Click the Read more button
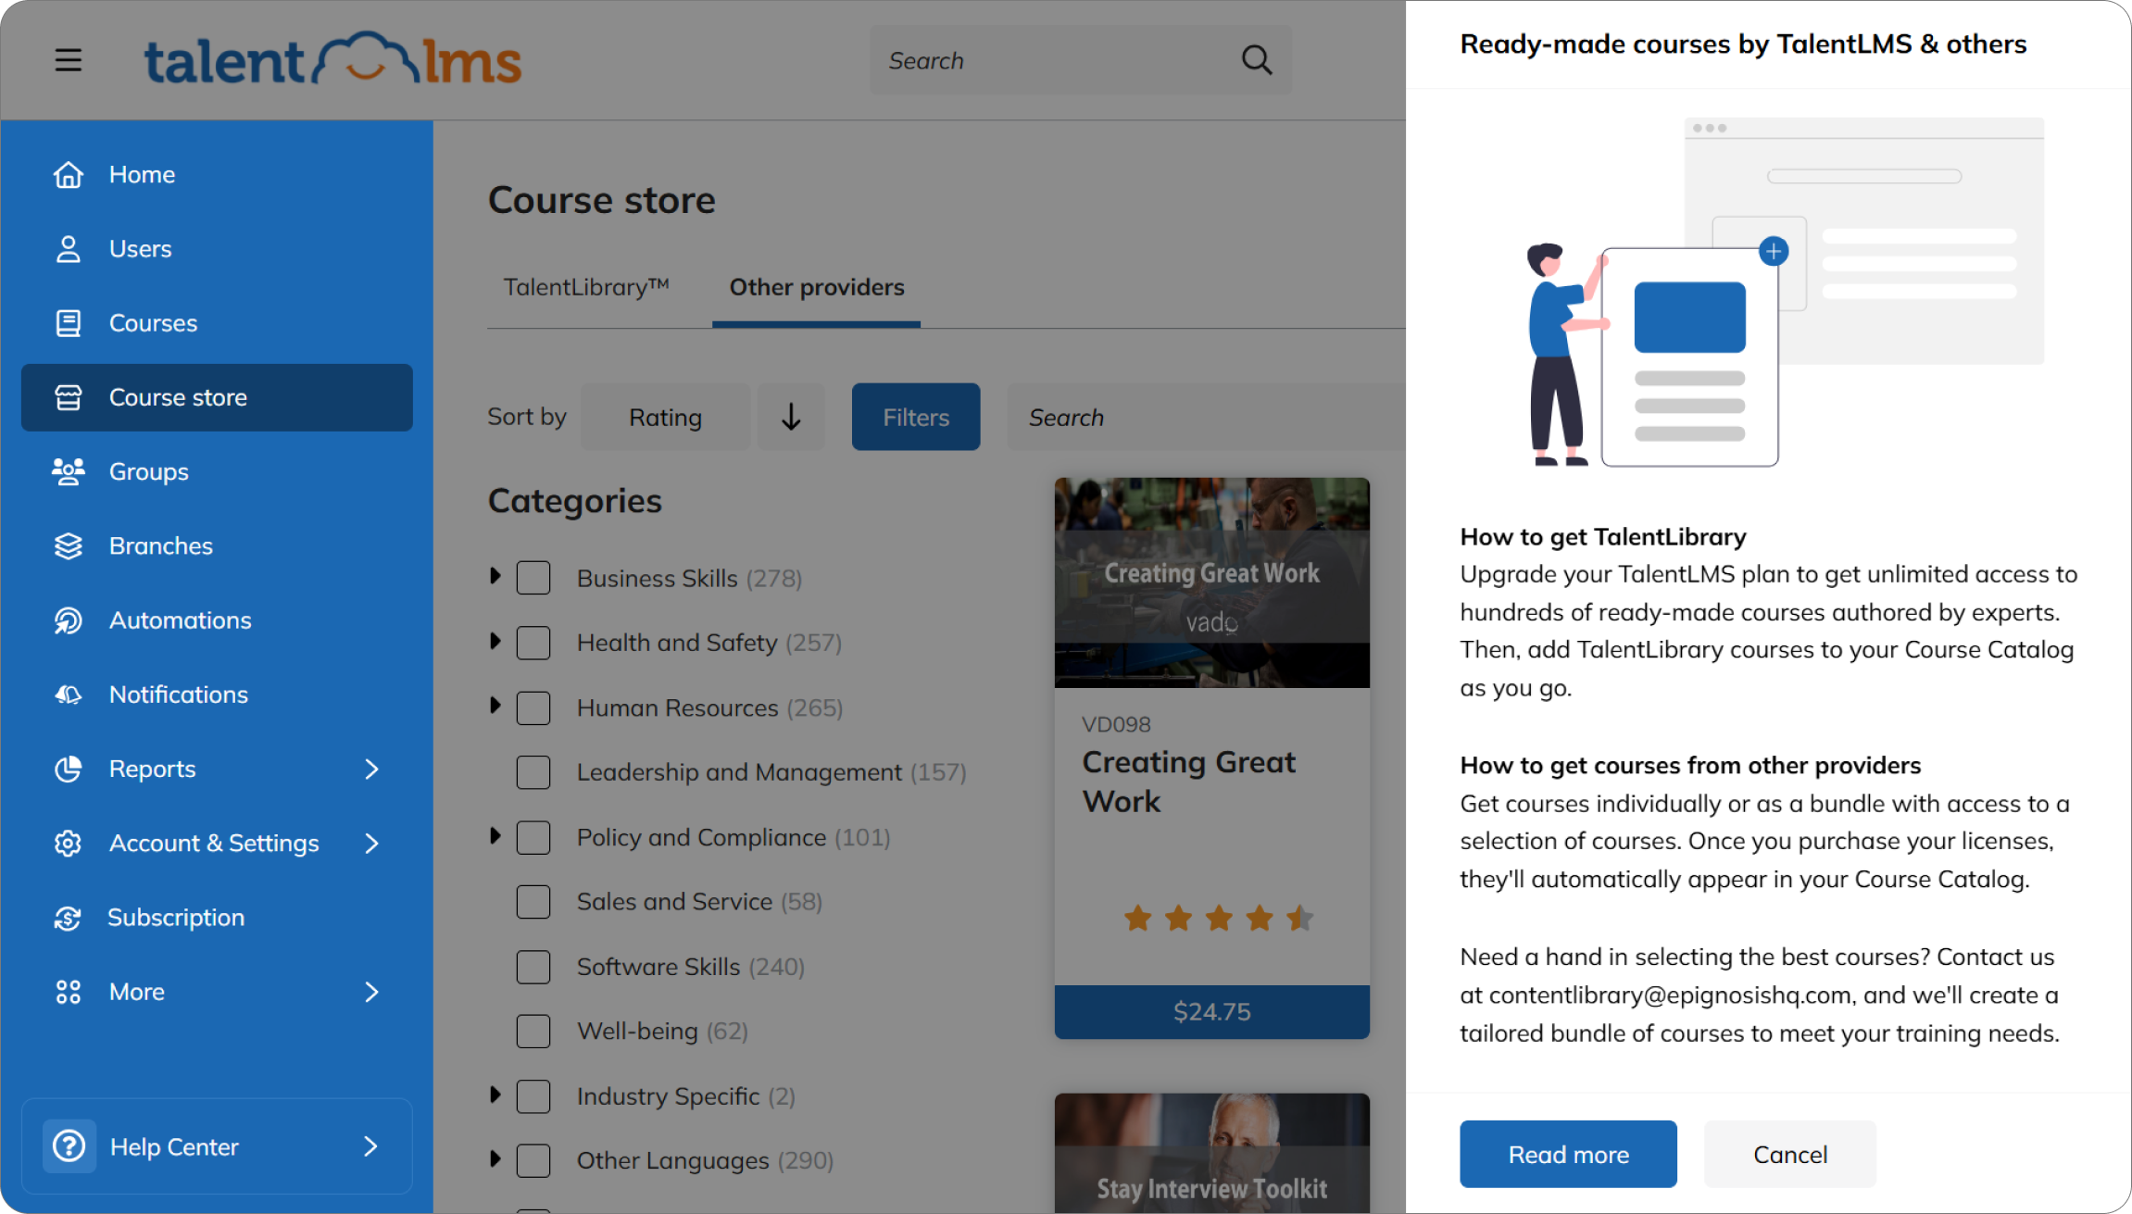 1568,1154
